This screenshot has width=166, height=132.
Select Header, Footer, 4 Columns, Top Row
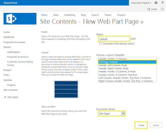click(x=127, y=75)
